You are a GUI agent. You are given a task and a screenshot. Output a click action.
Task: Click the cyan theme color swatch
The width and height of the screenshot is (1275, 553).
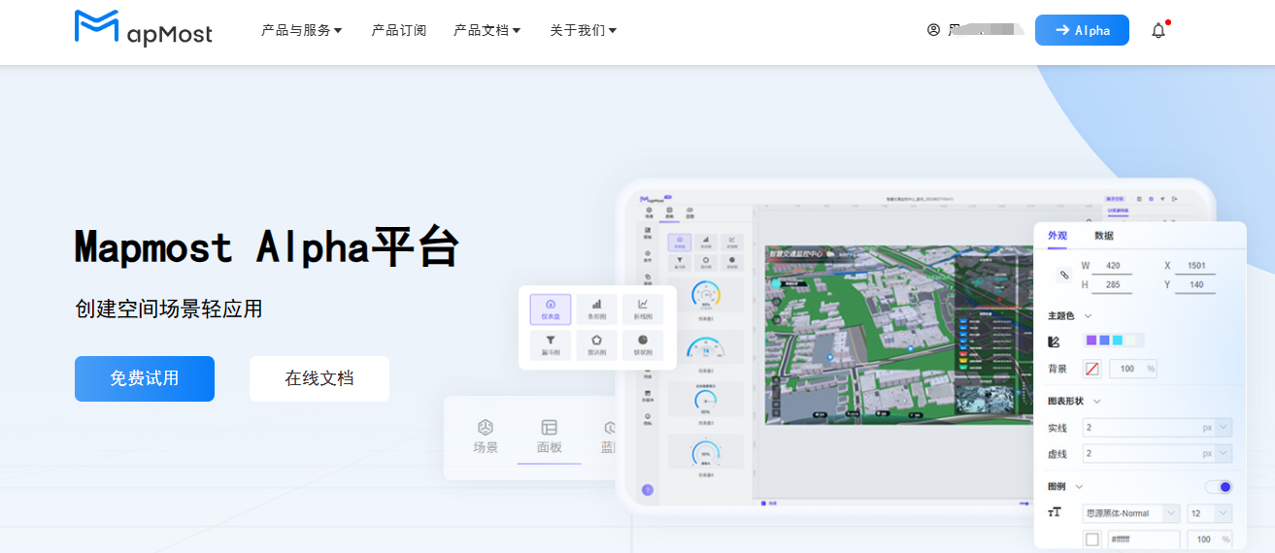(x=1118, y=341)
